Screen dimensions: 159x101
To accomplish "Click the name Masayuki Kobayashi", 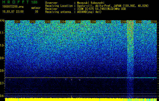I will click(91, 3).
